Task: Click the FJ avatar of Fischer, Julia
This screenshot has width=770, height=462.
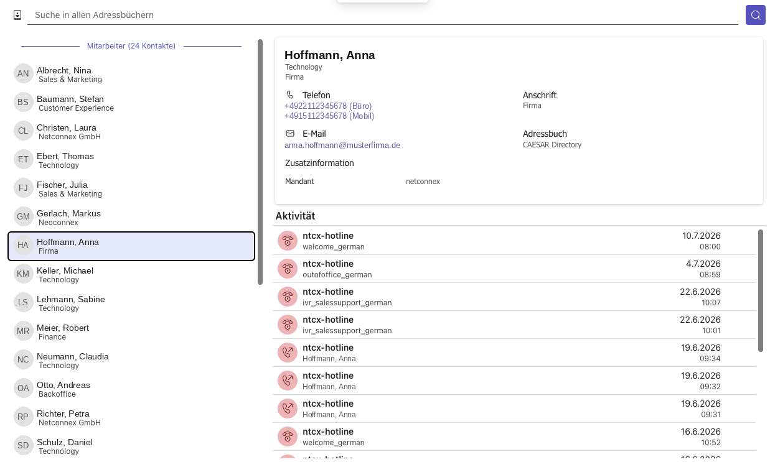Action: 23,188
